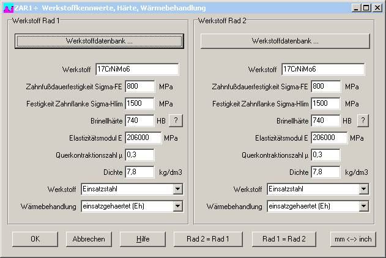
Task: Open Werkstoffdatenbank for Rad 2
Action: click(285, 41)
